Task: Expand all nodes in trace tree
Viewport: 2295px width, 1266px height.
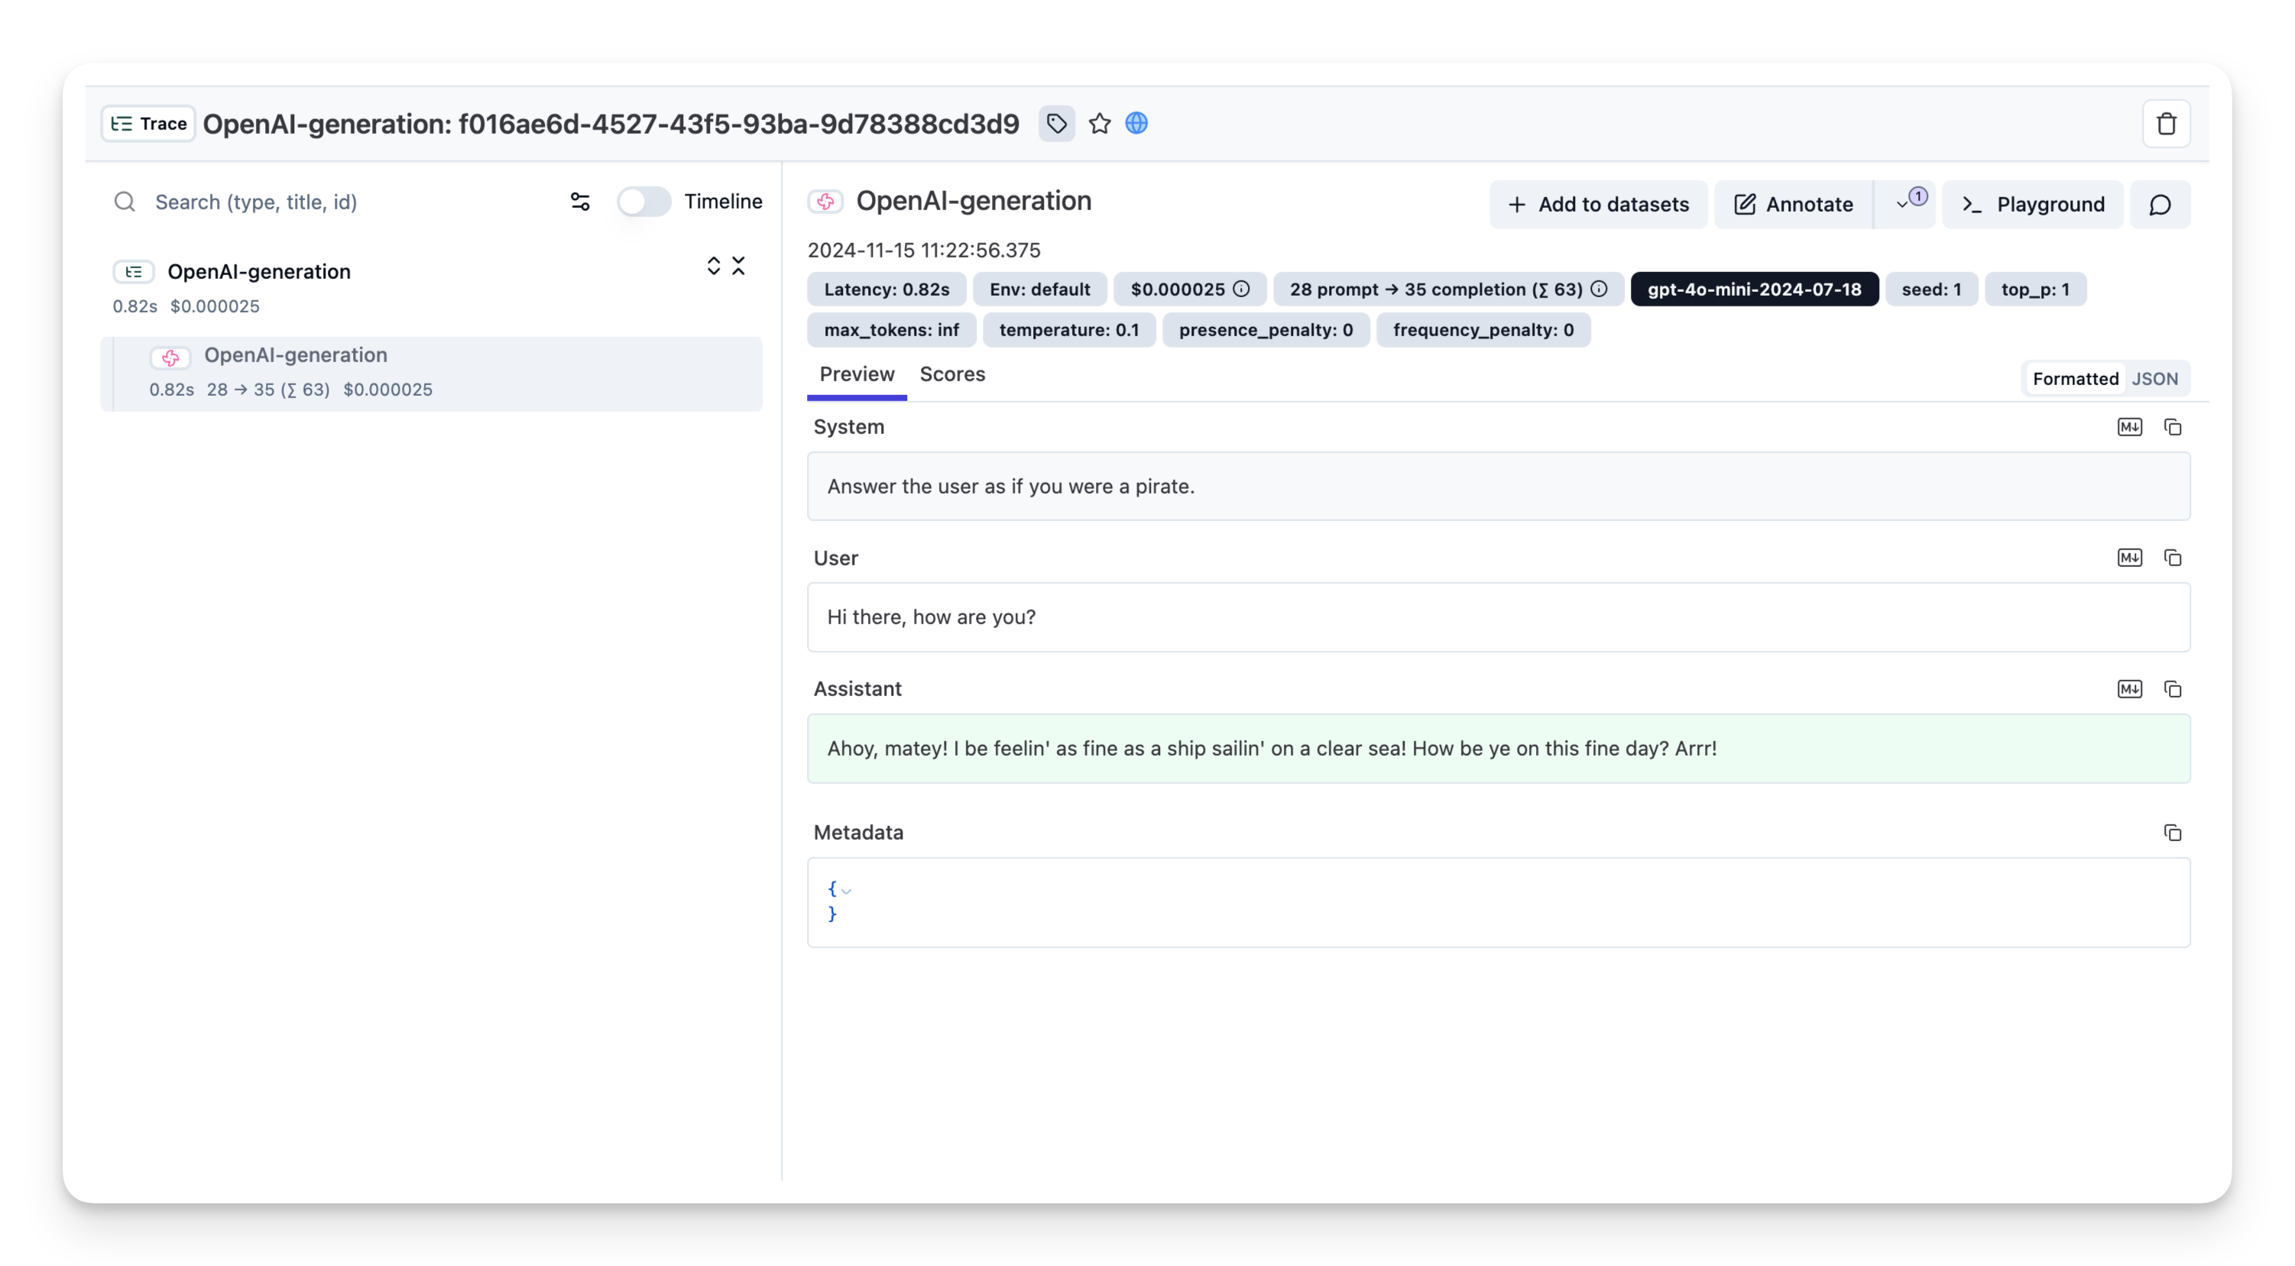Action: point(714,267)
